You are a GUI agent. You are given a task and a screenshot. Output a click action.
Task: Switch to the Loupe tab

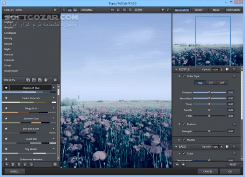[x=199, y=10]
